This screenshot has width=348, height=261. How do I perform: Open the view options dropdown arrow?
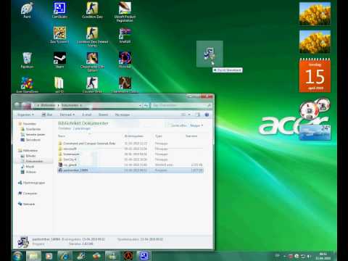pos(189,115)
